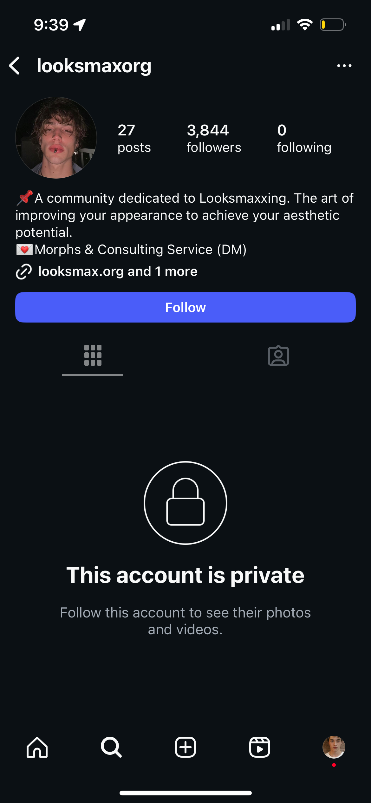
Task: Open looksmax.org and 1 more links
Action: [118, 271]
